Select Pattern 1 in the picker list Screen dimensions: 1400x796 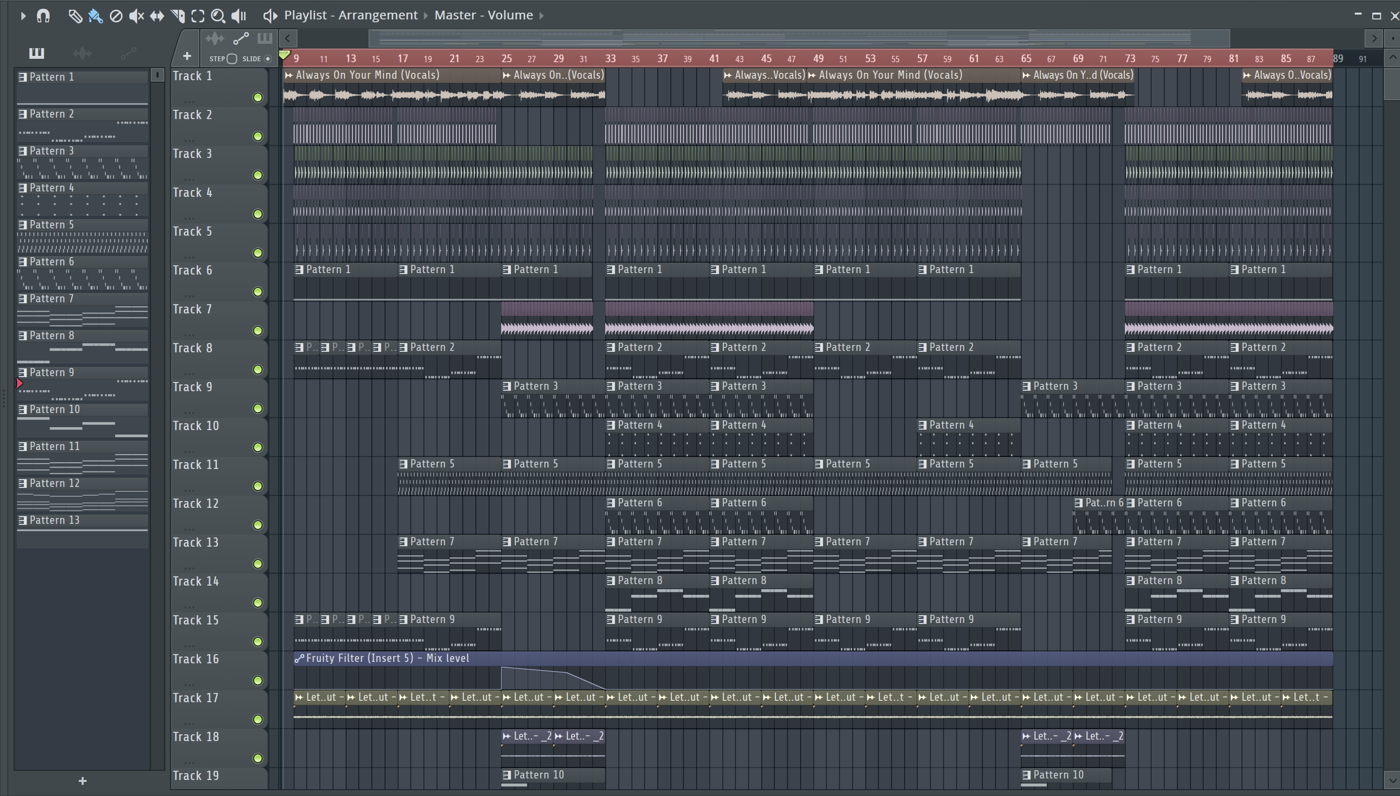83,87
